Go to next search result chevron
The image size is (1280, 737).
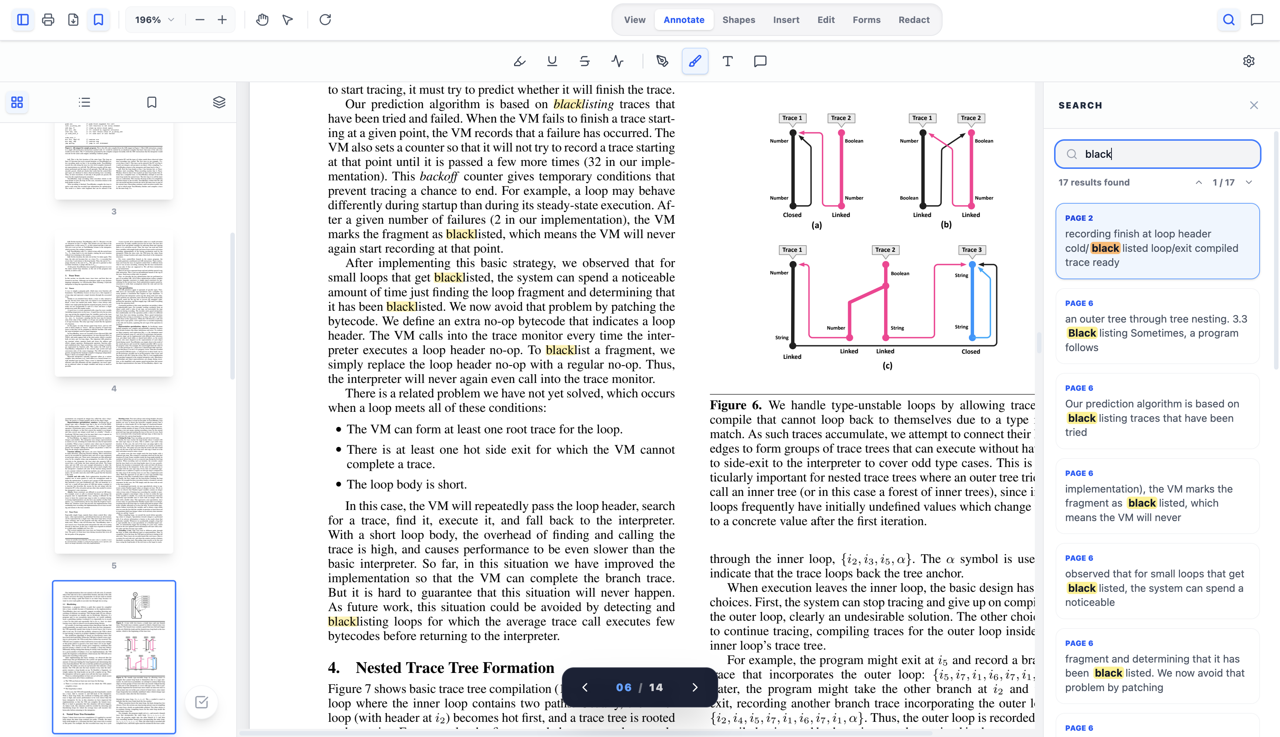click(x=1249, y=182)
